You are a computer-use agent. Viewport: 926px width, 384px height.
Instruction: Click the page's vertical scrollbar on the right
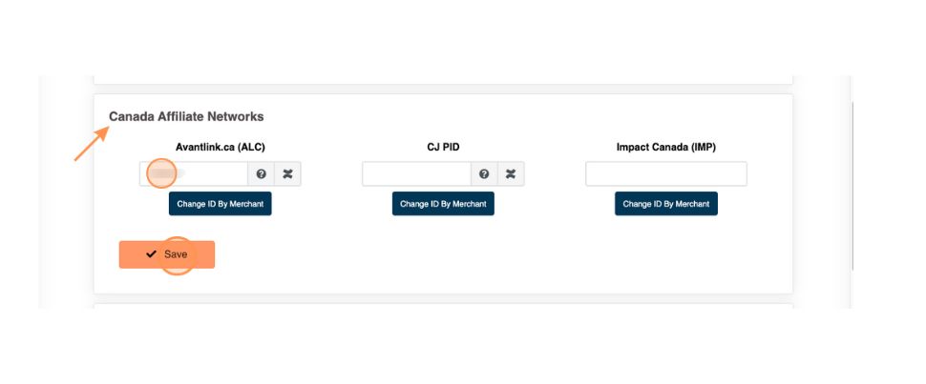852,191
